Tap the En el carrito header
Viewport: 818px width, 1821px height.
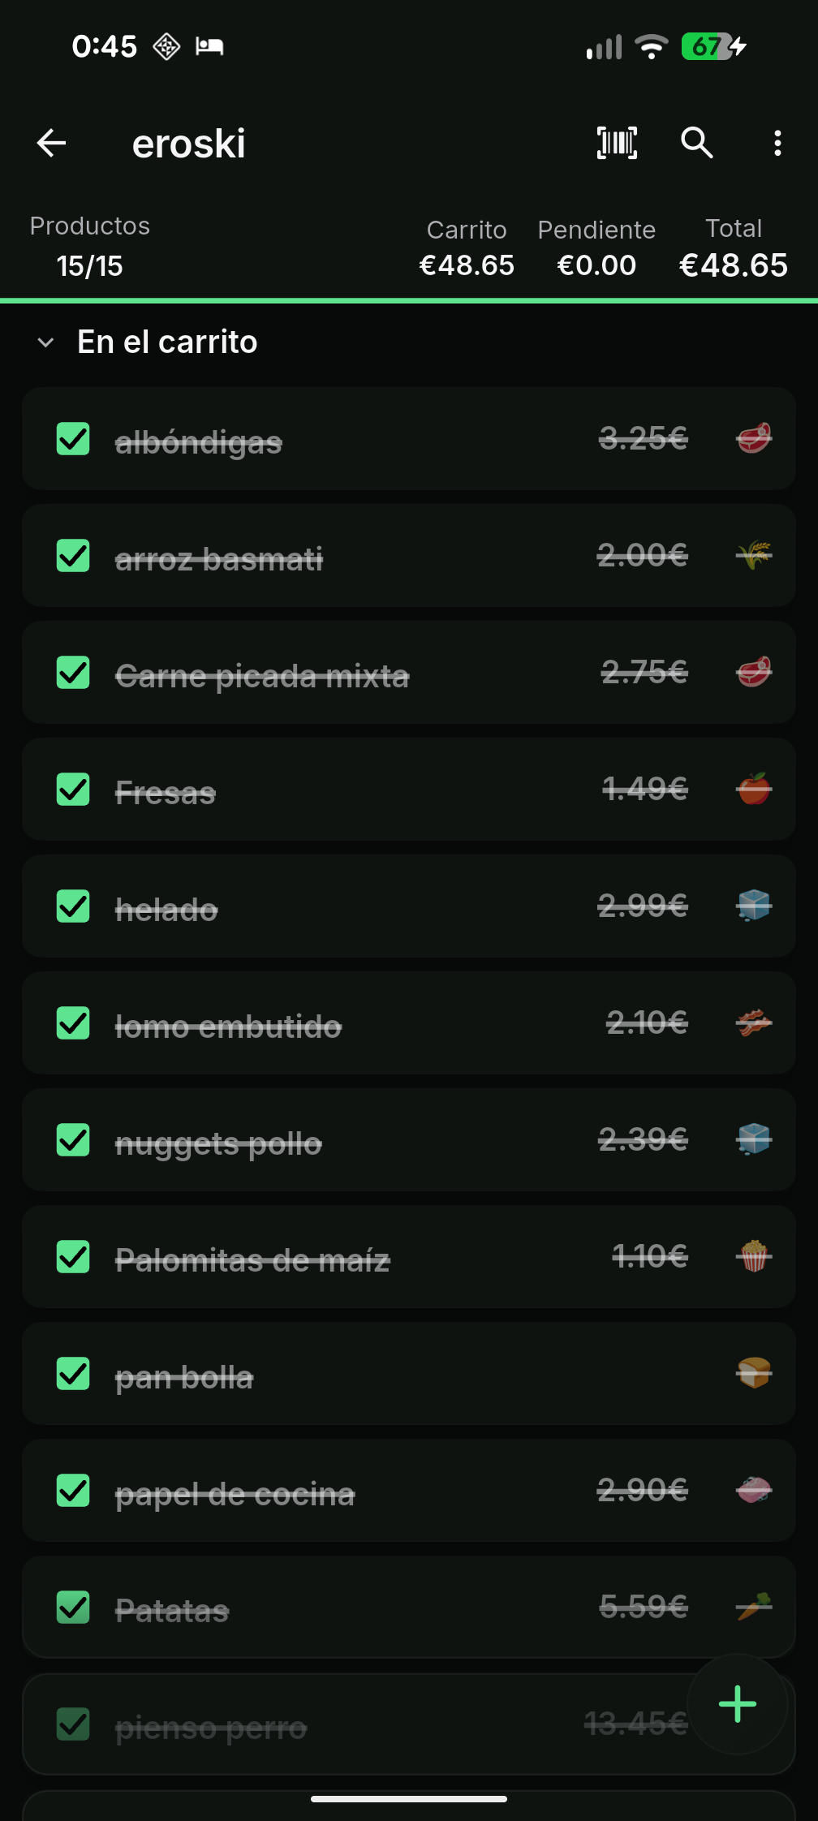167,342
